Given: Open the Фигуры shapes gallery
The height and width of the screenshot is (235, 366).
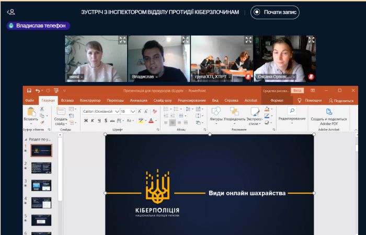Looking at the screenshot, I should [x=215, y=112].
